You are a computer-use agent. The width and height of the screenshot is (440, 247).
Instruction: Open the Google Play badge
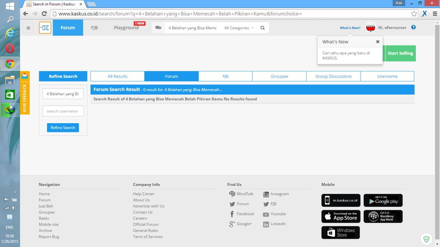click(383, 200)
